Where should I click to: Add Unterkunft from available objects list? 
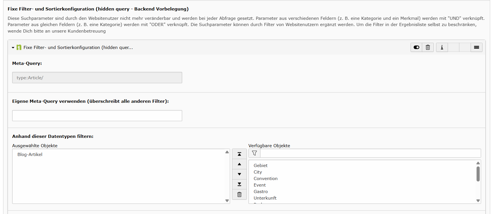[x=265, y=198]
